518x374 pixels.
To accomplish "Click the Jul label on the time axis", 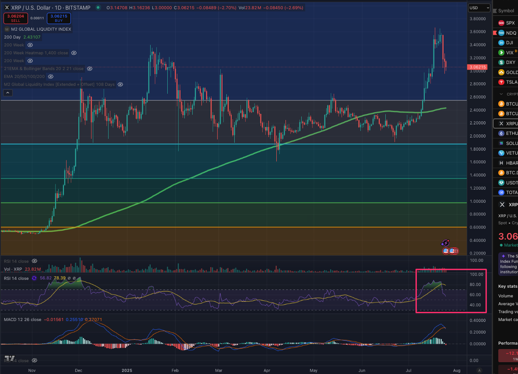I will (x=409, y=370).
